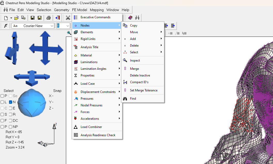Screen dimensions: 273x164
Task: Click the scissors cut icon
Action: tap(68, 18)
